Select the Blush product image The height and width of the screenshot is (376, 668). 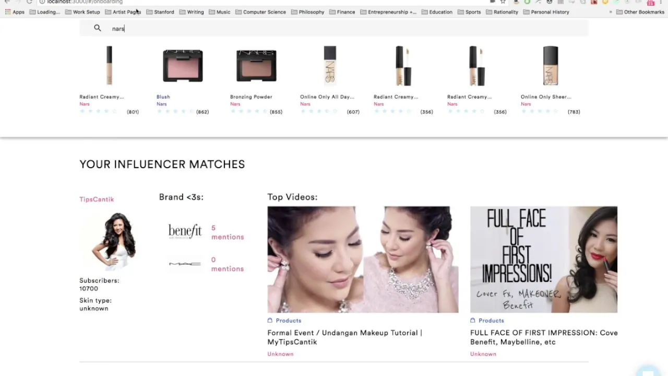click(x=183, y=66)
